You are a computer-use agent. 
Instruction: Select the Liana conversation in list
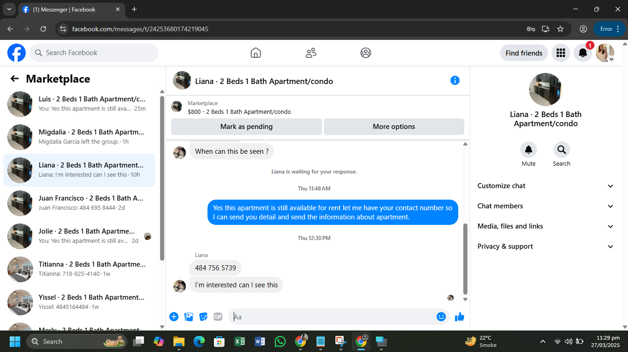pyautogui.click(x=79, y=170)
